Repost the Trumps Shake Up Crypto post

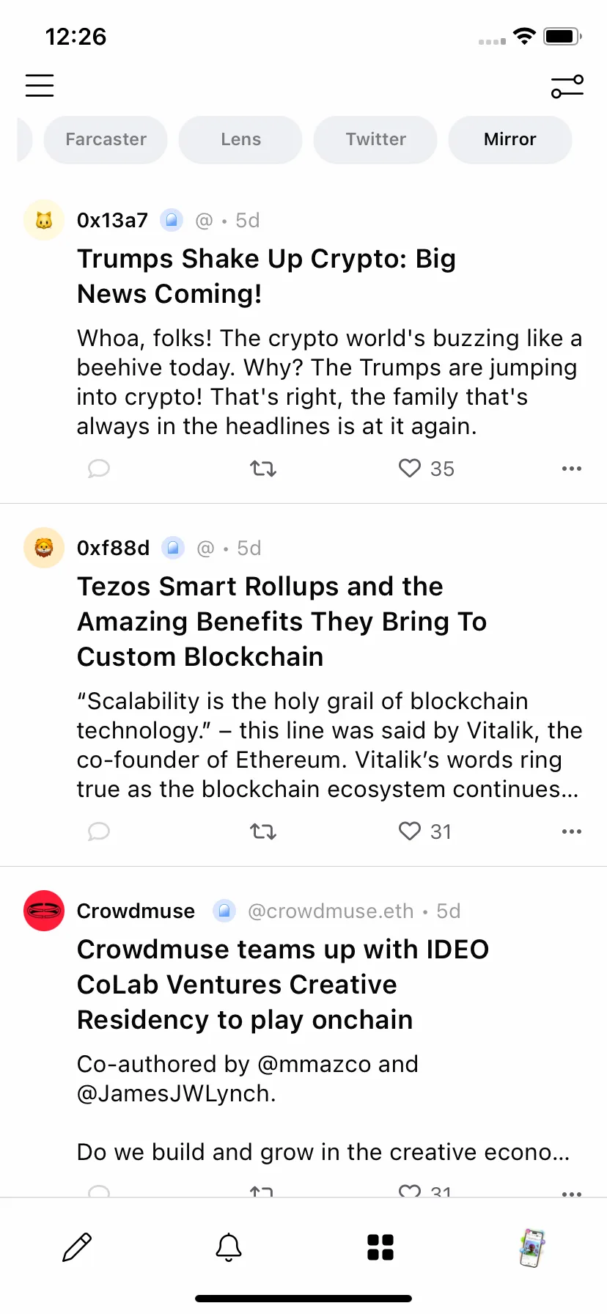click(263, 468)
